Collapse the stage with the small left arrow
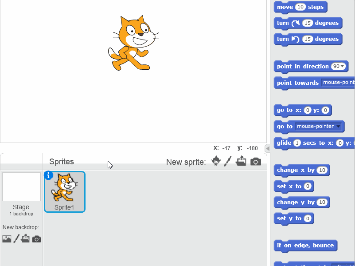The height and width of the screenshot is (266, 355). [x=267, y=148]
